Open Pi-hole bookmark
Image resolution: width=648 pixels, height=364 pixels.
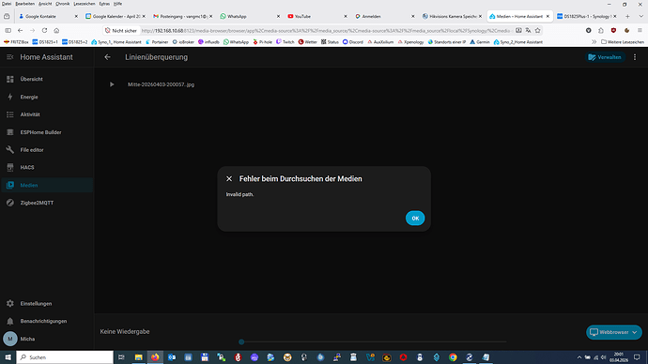[x=262, y=42]
